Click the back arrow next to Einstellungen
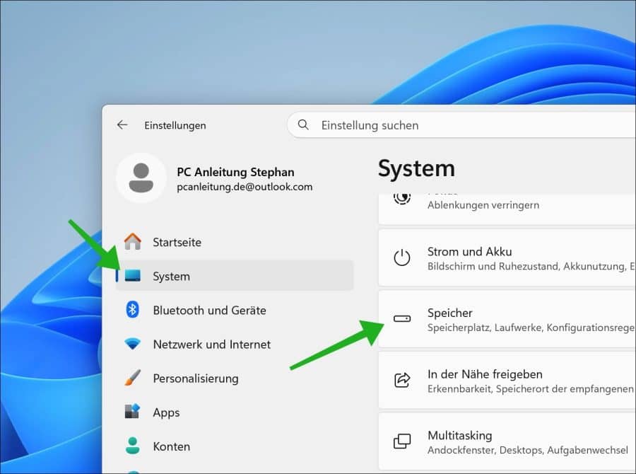Image resolution: width=636 pixels, height=474 pixels. pos(122,125)
